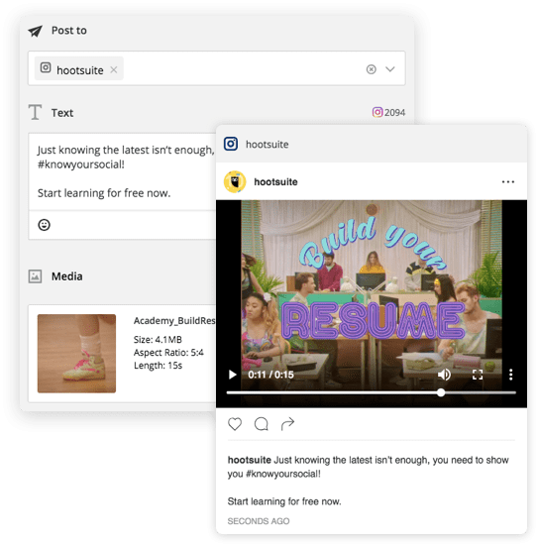Open the emoji picker

point(45,225)
